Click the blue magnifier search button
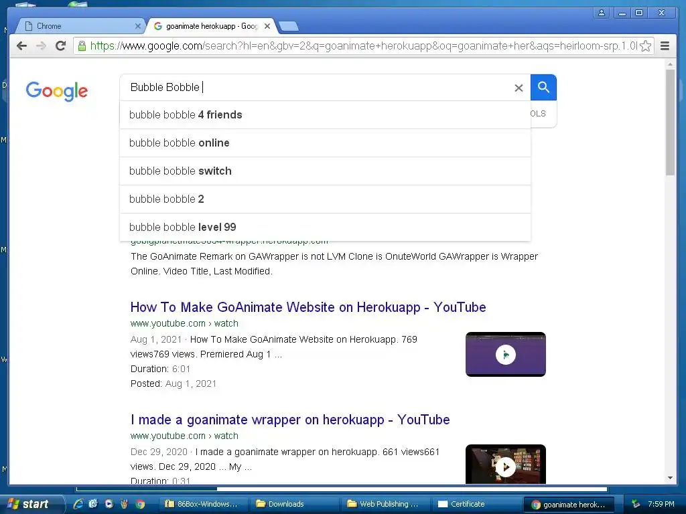Viewport: 686px width, 514px height. click(x=543, y=88)
